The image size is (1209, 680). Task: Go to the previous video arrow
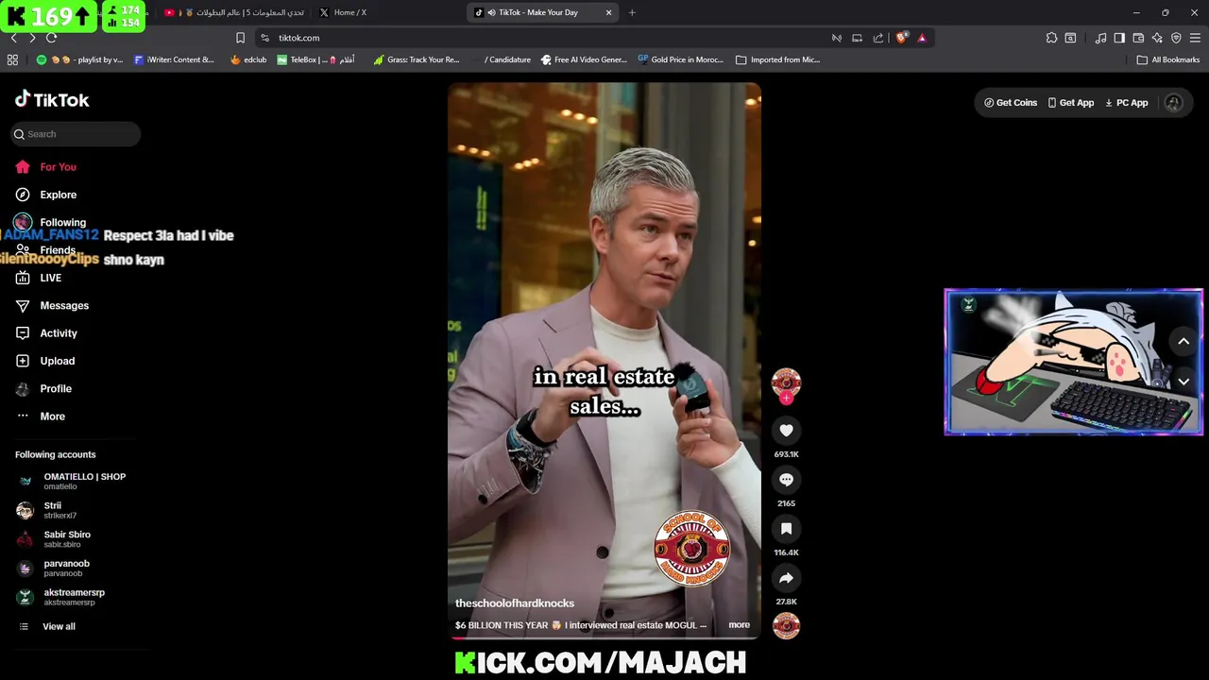coord(1183,342)
